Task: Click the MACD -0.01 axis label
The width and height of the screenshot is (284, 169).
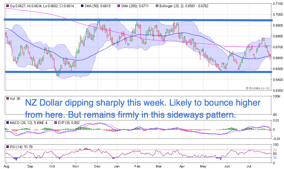Action: [276, 139]
